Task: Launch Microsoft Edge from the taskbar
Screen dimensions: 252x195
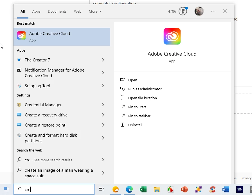Action: pos(129,189)
